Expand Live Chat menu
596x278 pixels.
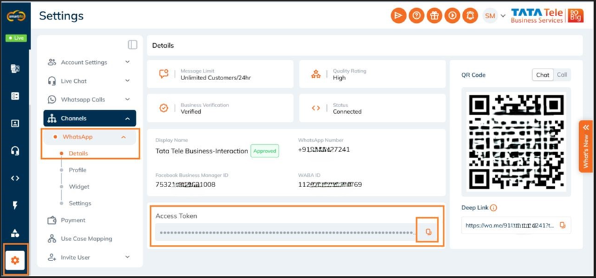pyautogui.click(x=90, y=81)
